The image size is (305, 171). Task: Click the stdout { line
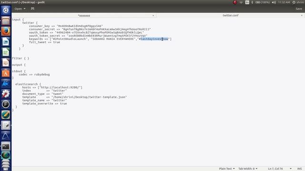[x=19, y=71]
